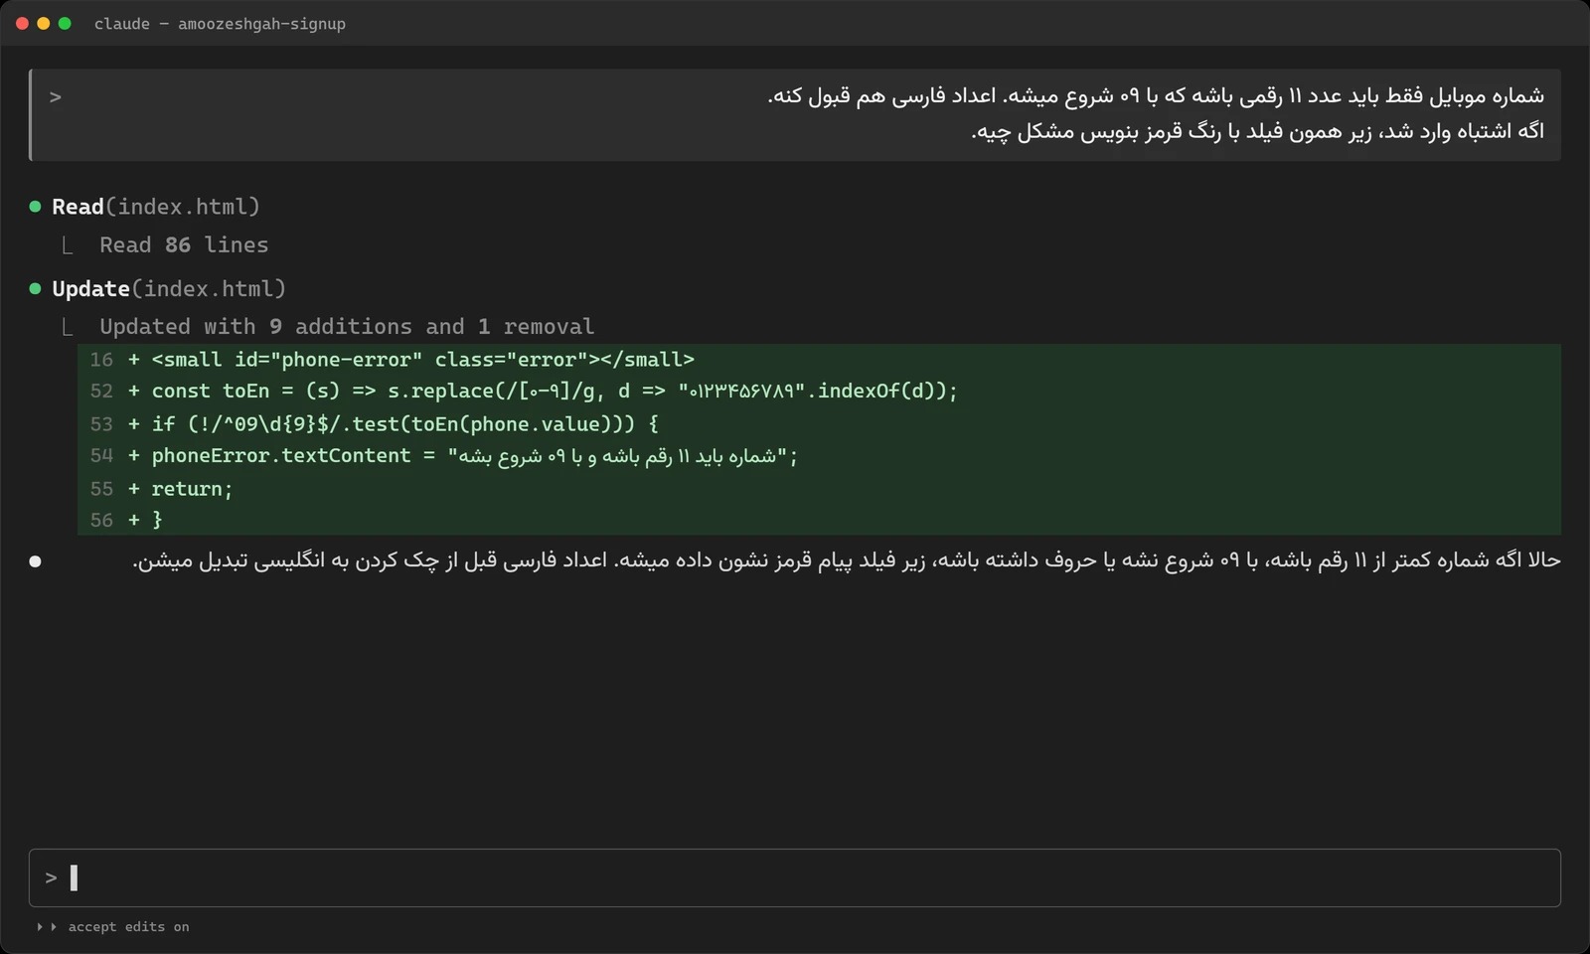Close the terminal window with the red button
The image size is (1590, 954).
(22, 24)
